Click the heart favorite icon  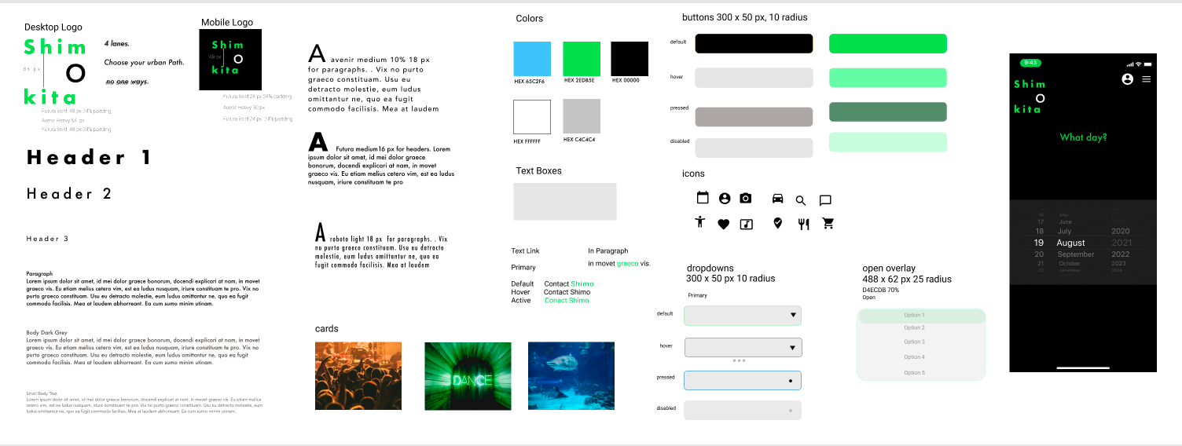tap(724, 225)
